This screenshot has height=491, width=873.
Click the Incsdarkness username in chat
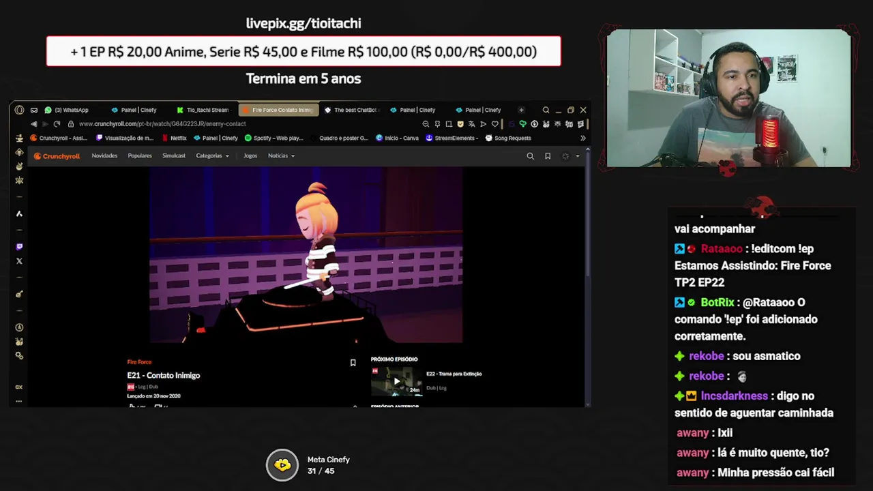coord(734,396)
